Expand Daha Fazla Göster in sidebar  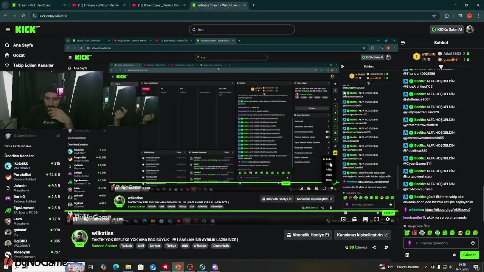click(x=18, y=146)
